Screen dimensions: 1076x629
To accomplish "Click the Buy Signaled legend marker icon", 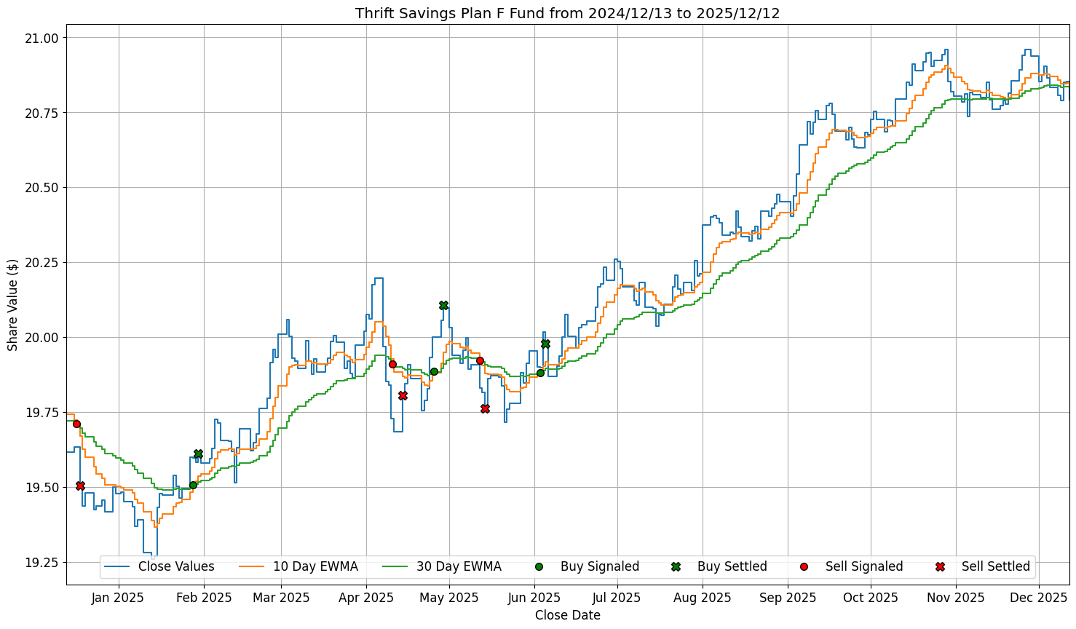I will pyautogui.click(x=539, y=566).
